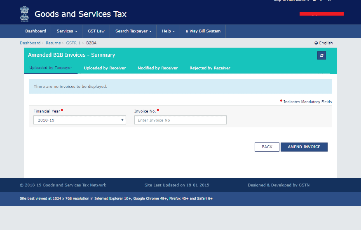Click the refresh icon in summary header
The width and height of the screenshot is (361, 230).
point(321,55)
